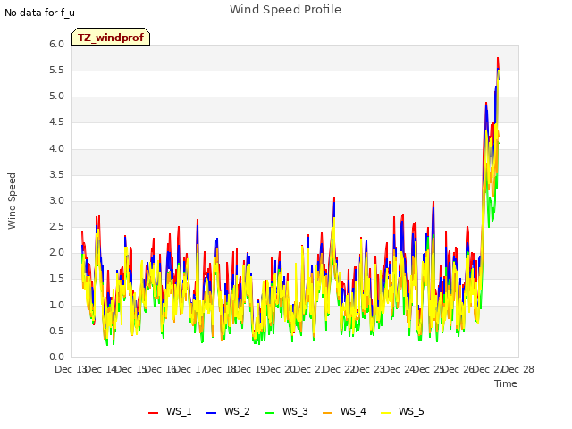Screen dimensions: 572x429
Task: Click the blue WS_2 legend color swatch
Action: click(211, 413)
